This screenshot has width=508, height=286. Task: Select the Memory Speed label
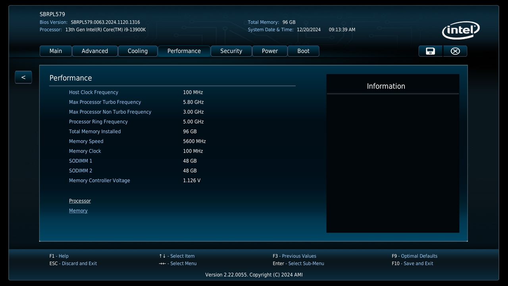(x=86, y=141)
